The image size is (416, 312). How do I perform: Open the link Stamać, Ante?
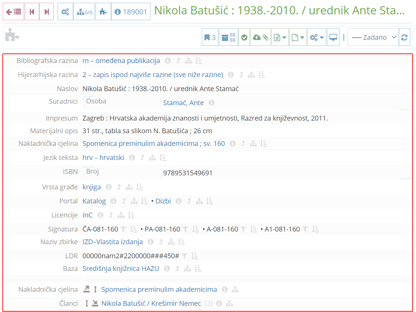[x=183, y=102]
